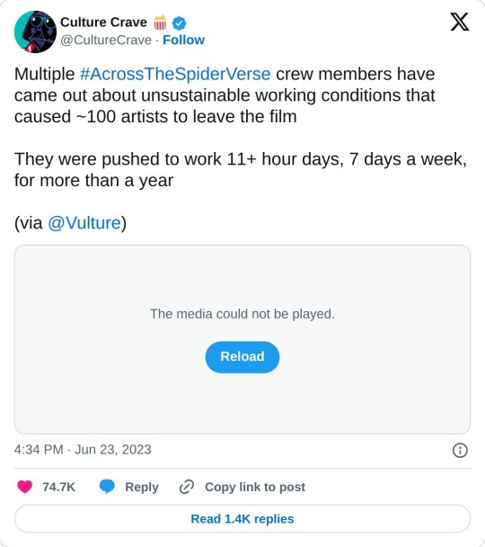The height and width of the screenshot is (547, 485).
Task: Open the 4:34 PM Jun 23, 2023 timestamp
Action: pyautogui.click(x=83, y=449)
